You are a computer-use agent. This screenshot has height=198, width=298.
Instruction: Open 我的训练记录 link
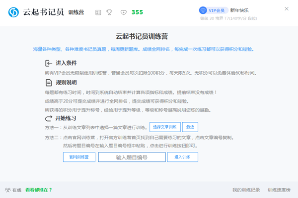pos(246,190)
